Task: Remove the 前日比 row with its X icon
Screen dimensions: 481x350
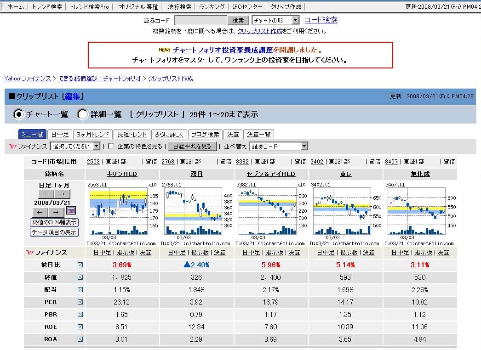Action: (80, 265)
